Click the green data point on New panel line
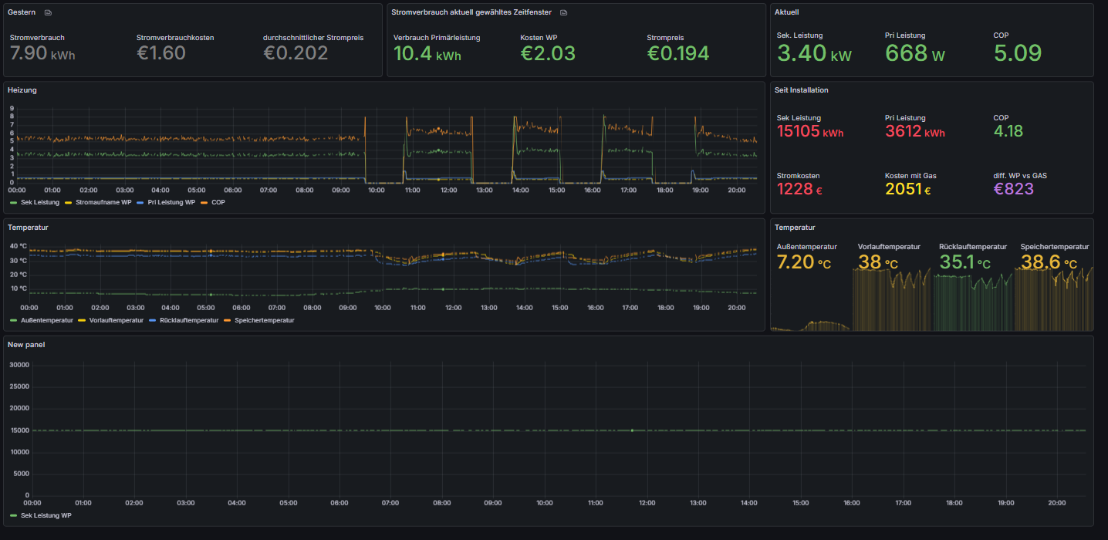 (632, 430)
